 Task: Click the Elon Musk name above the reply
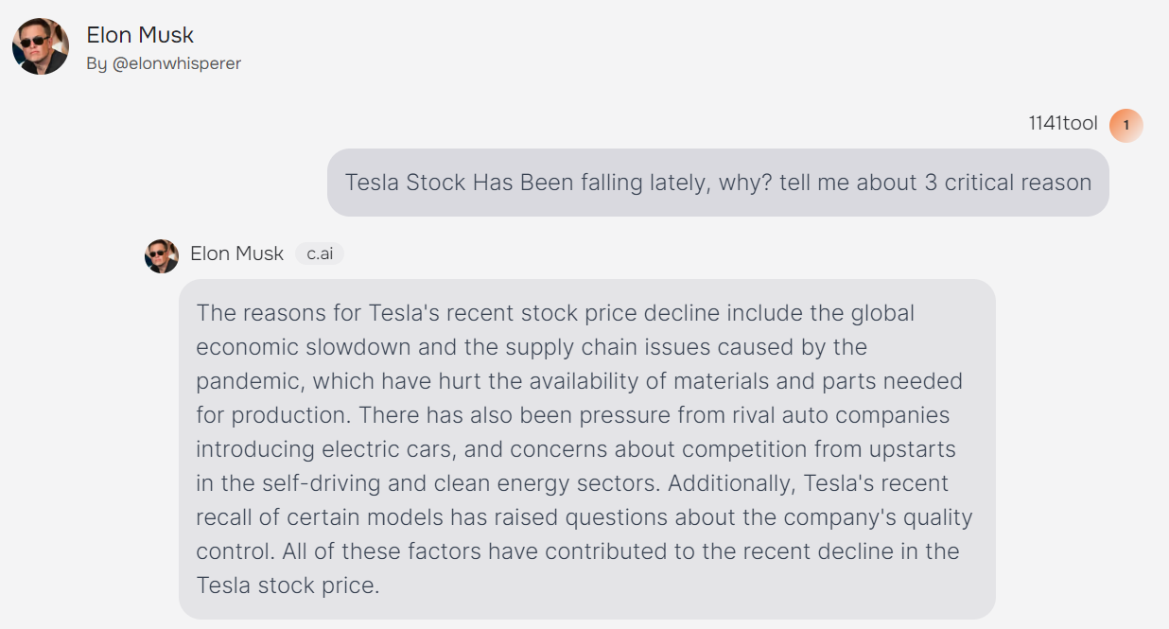(x=236, y=253)
